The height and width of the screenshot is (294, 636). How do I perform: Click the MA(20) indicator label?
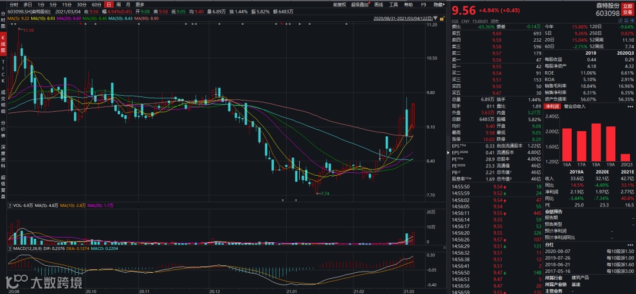pos(69,19)
